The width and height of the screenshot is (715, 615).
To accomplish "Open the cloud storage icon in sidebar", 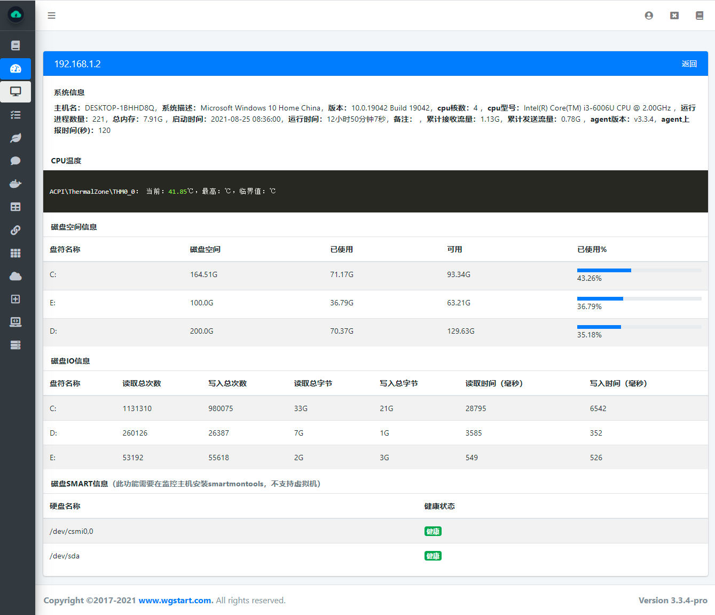I will click(x=15, y=275).
